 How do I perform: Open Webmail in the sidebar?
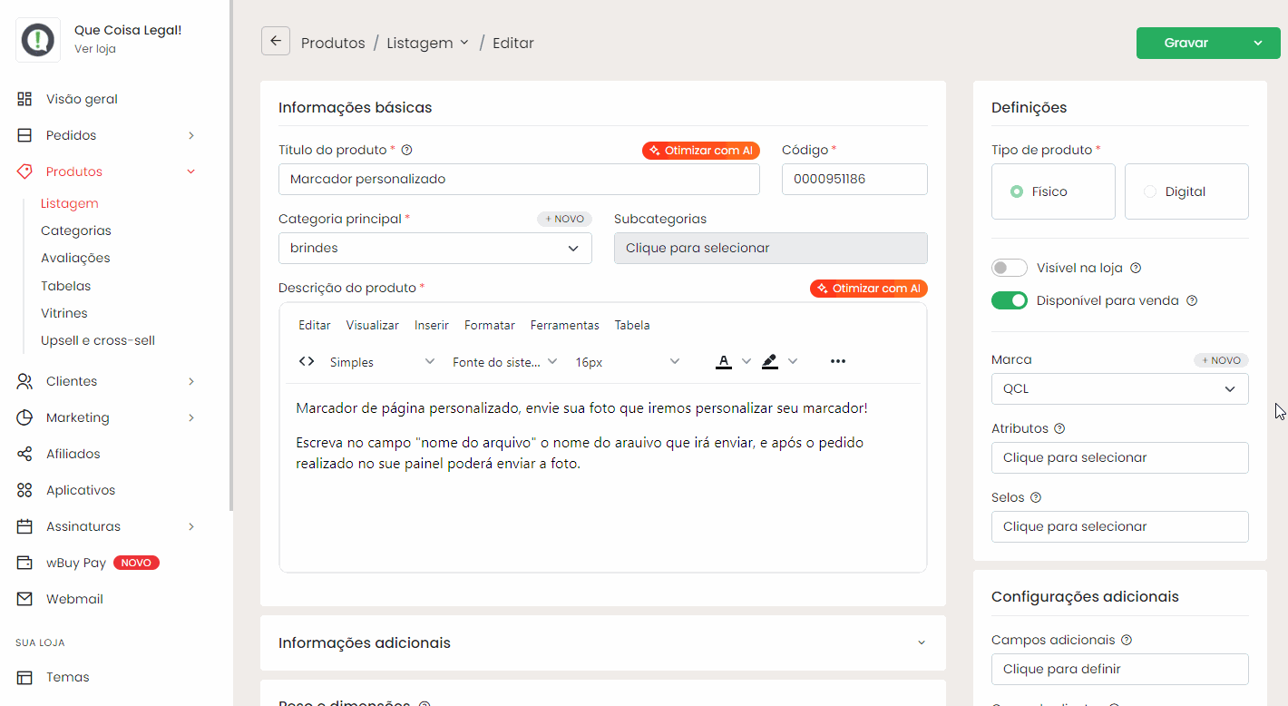tap(74, 599)
